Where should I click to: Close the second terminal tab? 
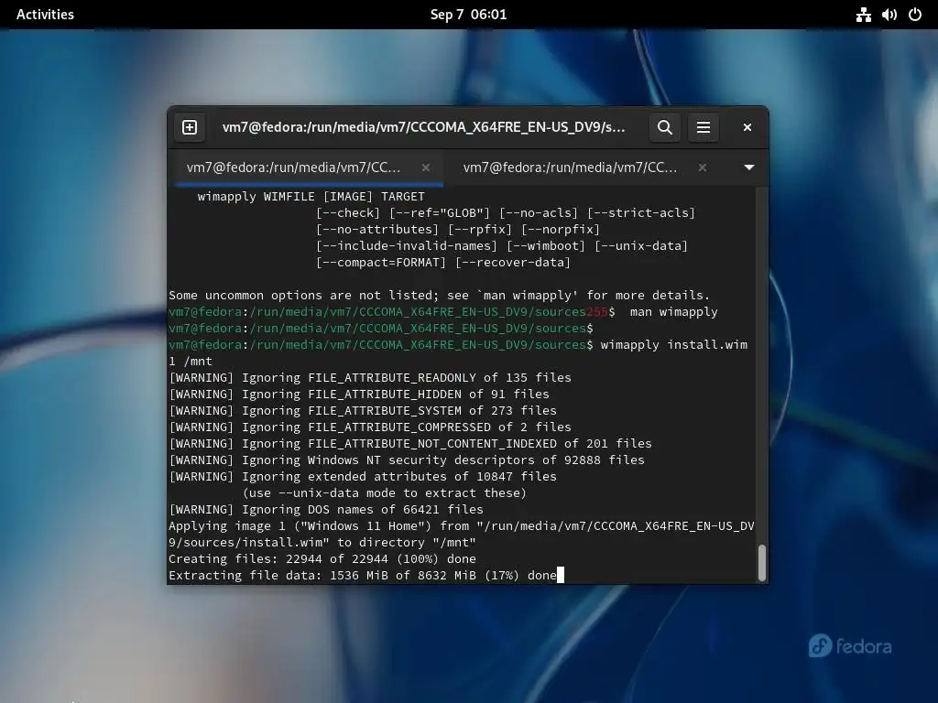703,168
